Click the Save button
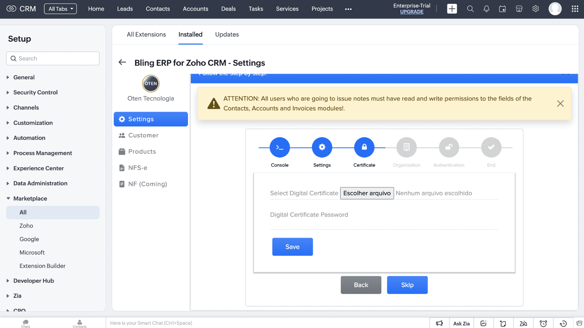 click(x=292, y=247)
